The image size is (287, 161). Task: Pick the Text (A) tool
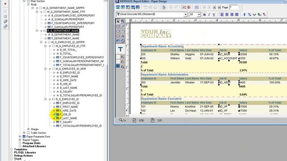click(122, 36)
